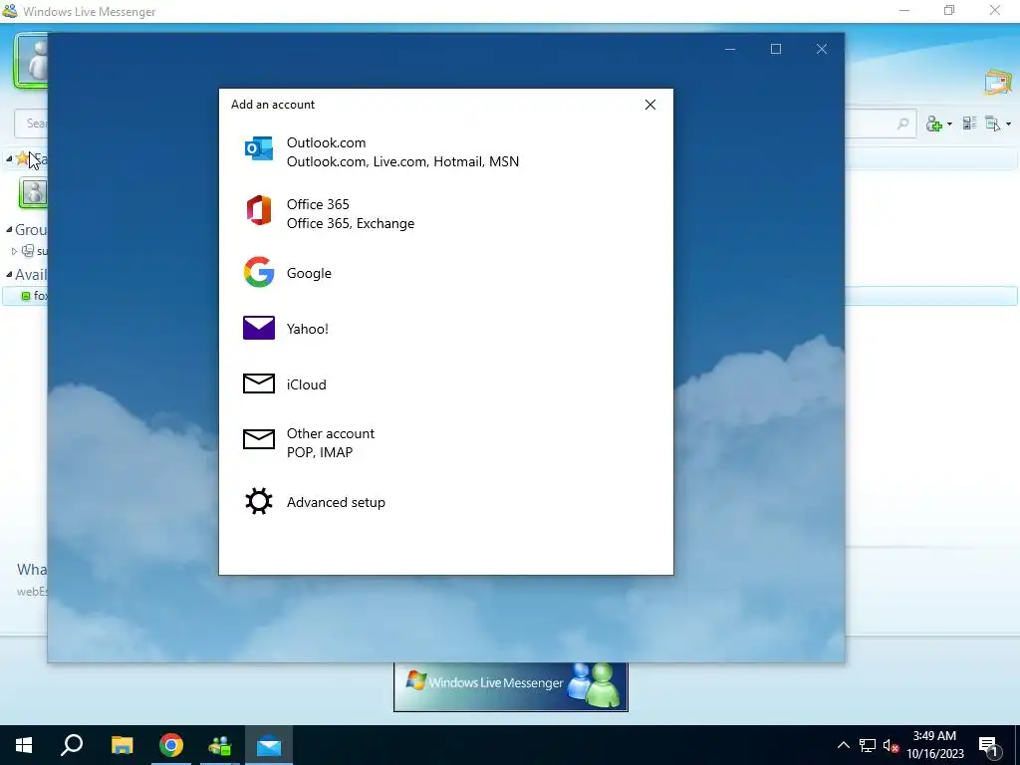The image size is (1020, 765).
Task: Select the Office 365 account icon
Action: (259, 211)
